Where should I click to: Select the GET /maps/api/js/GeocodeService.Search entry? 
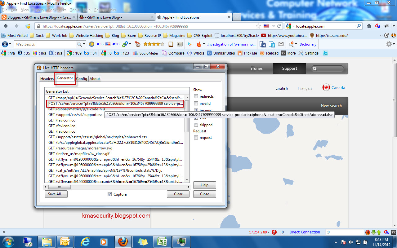[115, 98]
